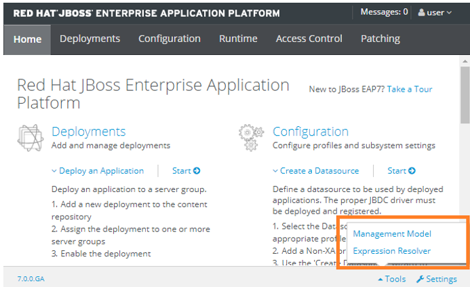Open the Configuration heading link
This screenshot has height=287, width=470.
tap(311, 132)
